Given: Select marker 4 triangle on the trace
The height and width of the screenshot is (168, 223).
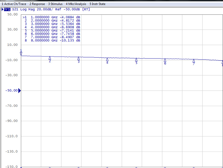Looking at the screenshot, I should click(x=107, y=59).
